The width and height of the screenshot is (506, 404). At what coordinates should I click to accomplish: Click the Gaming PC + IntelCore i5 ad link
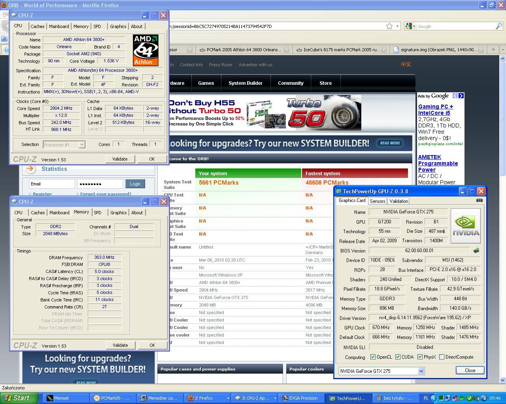436,110
